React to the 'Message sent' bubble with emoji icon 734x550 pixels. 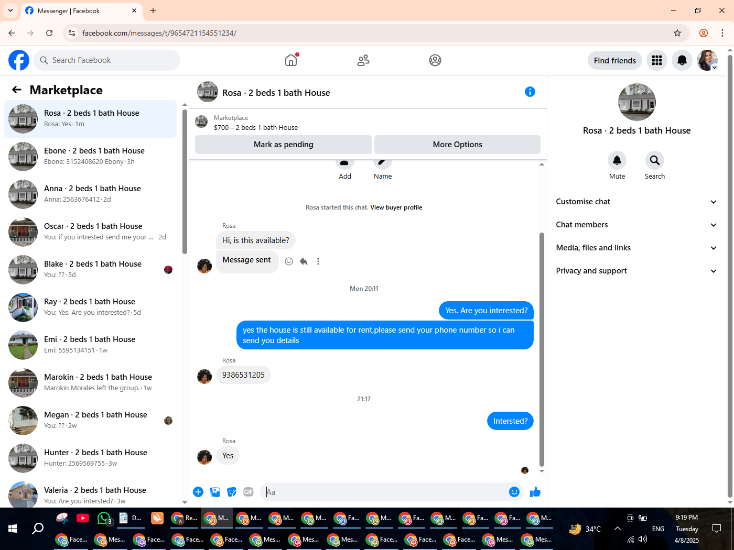(x=289, y=261)
